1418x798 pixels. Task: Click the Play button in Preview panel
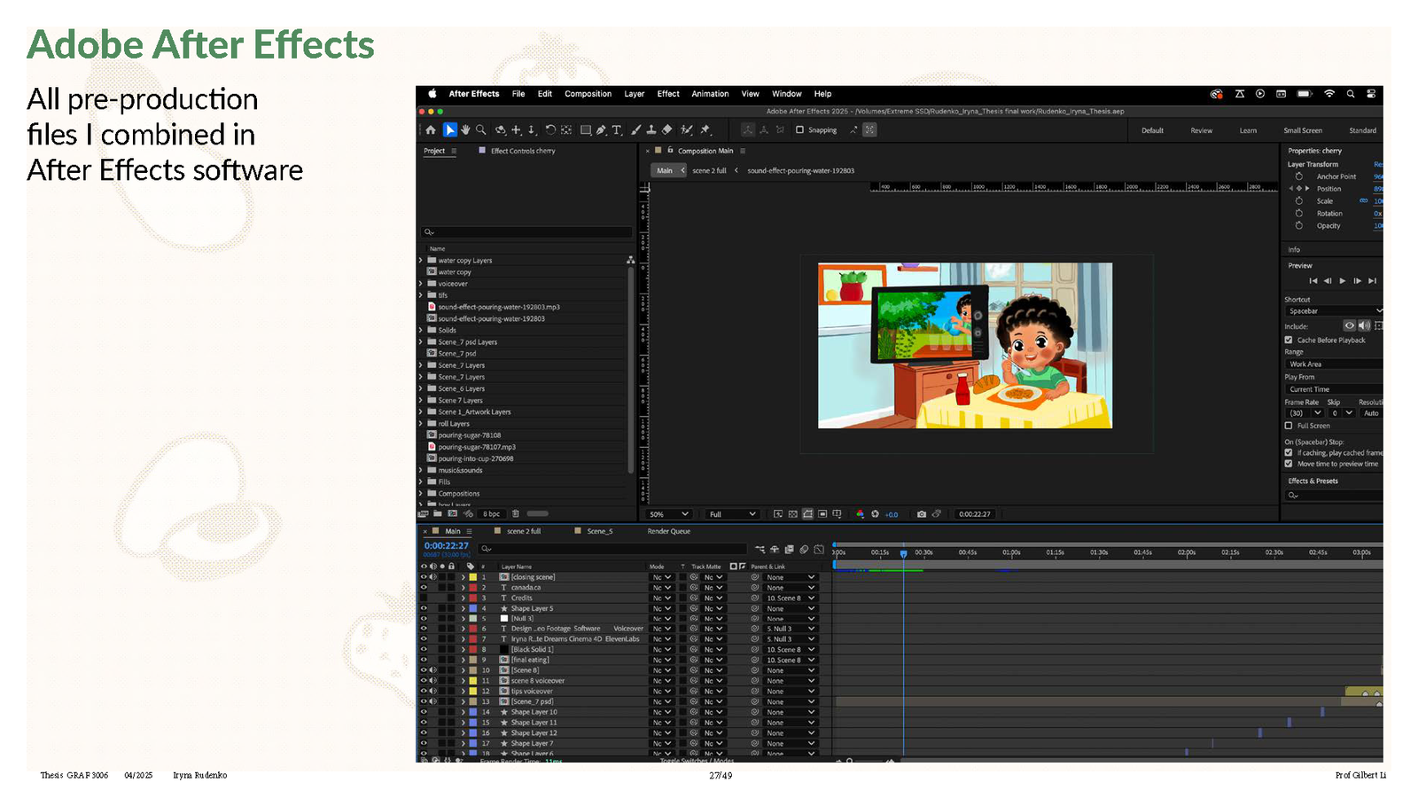click(x=1342, y=281)
